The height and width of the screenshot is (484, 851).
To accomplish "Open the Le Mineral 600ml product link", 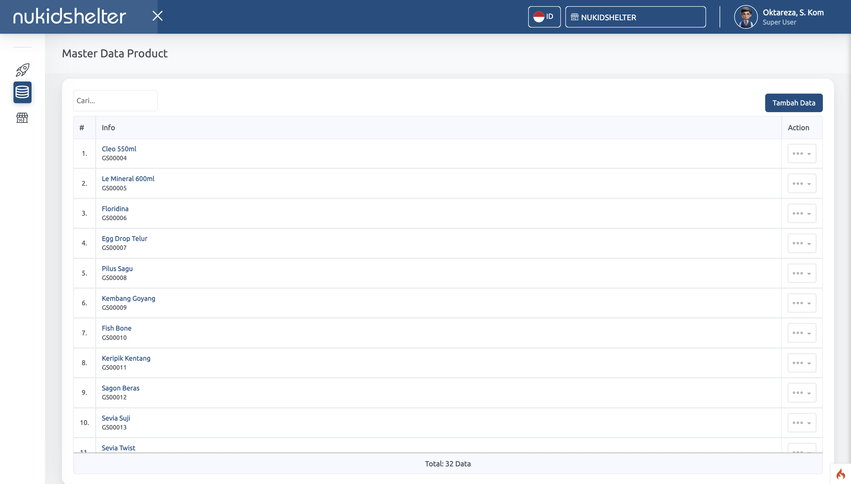I will click(x=128, y=179).
